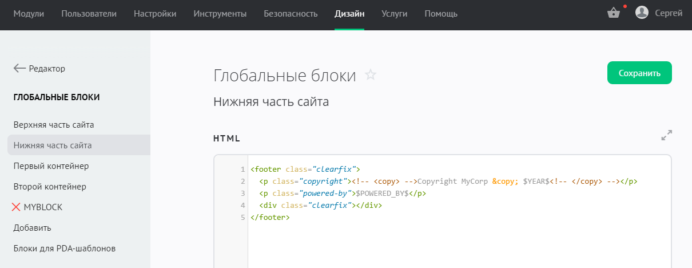
Task: Open the Безопасность menu
Action: pos(291,14)
